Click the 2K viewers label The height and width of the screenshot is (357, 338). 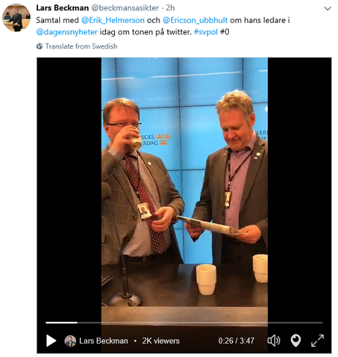tap(161, 341)
